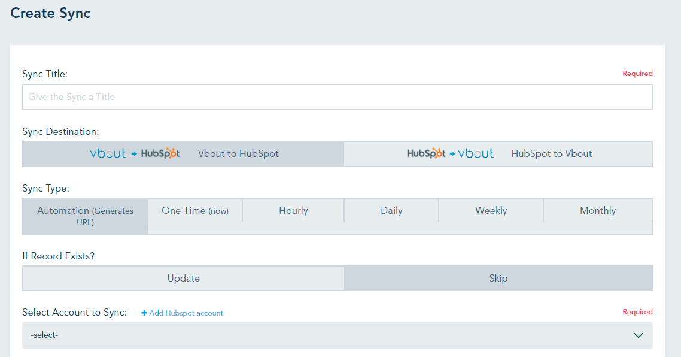
Task: Click the Select Account to Sync label
Action: (74, 313)
